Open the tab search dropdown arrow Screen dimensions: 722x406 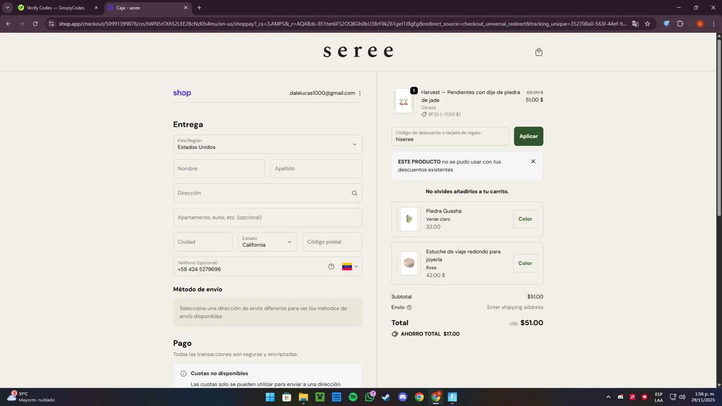pos(7,8)
